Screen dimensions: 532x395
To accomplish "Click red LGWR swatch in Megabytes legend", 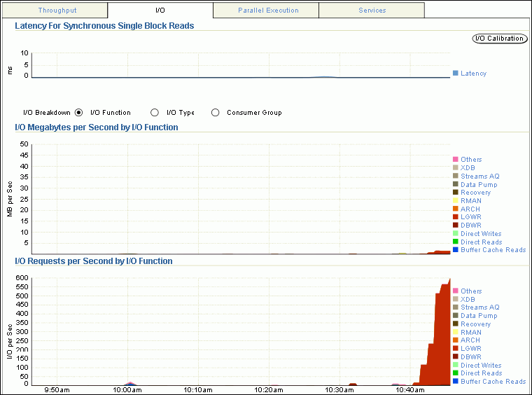I will coord(456,217).
